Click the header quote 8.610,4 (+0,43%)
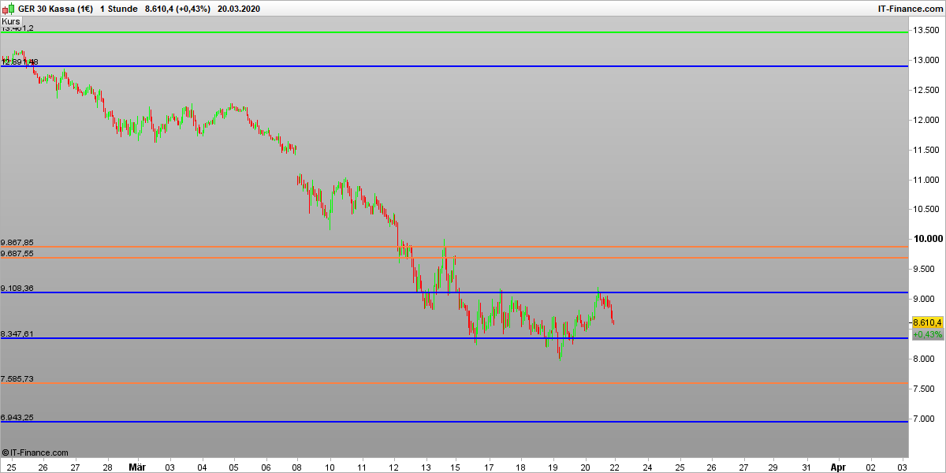The height and width of the screenshot is (473, 946). point(177,9)
